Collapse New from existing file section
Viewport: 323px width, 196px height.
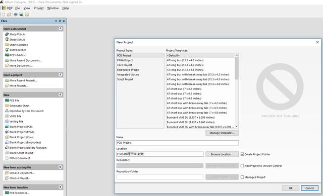coord(60,167)
